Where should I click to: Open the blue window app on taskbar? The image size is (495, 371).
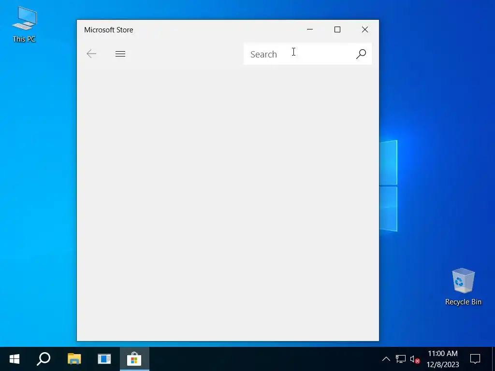tap(104, 359)
